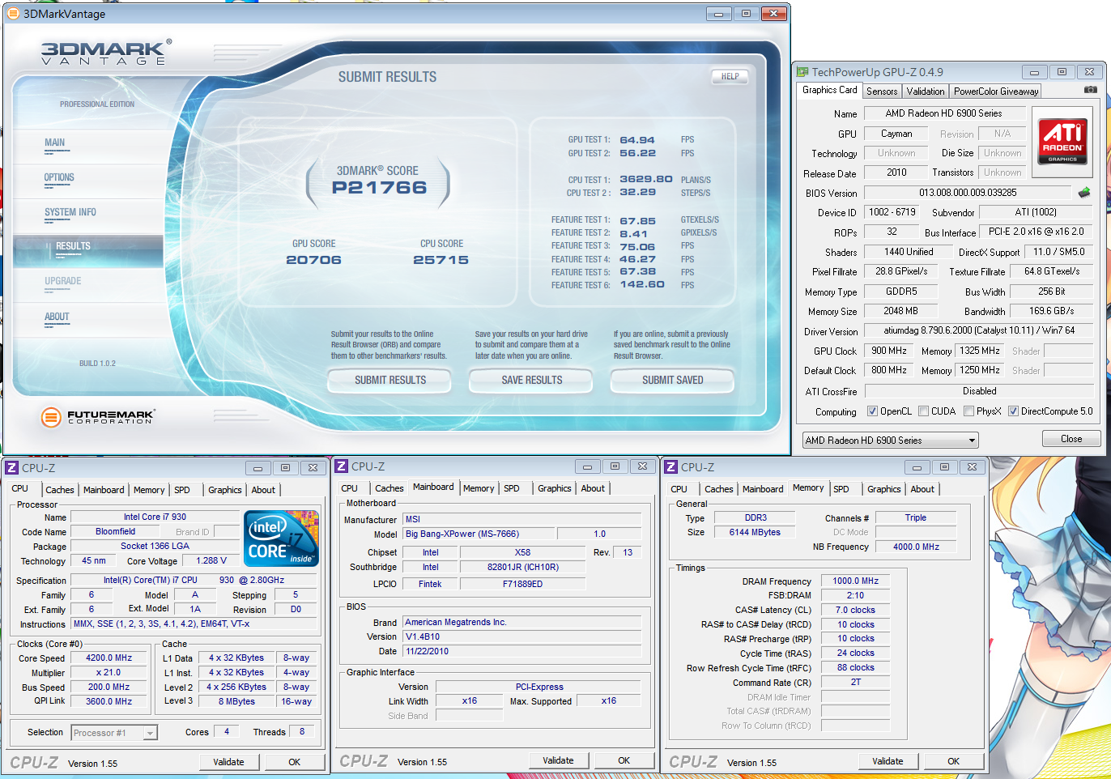Screen dimensions: 1111x779
Task: Open the Sensors tab in GPU-Z
Action: coord(882,92)
